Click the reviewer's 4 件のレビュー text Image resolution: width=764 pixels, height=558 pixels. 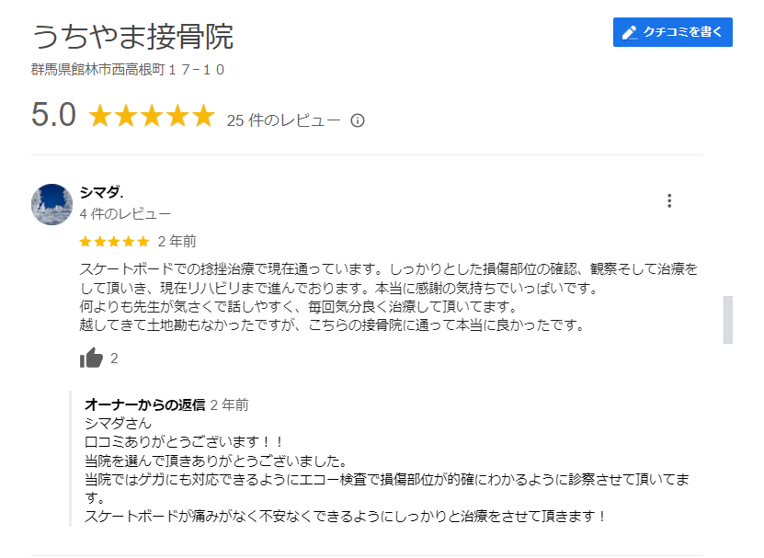pos(125,214)
